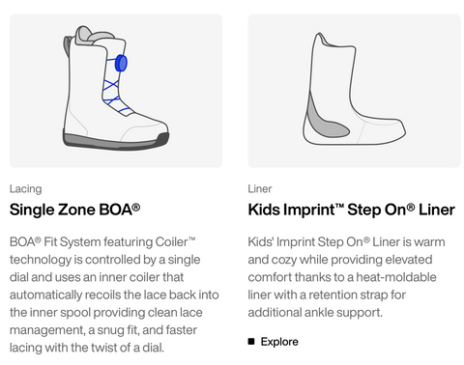The height and width of the screenshot is (365, 464).
Task: Click the Kids' Imprint liner description paragraph
Action: 346,277
